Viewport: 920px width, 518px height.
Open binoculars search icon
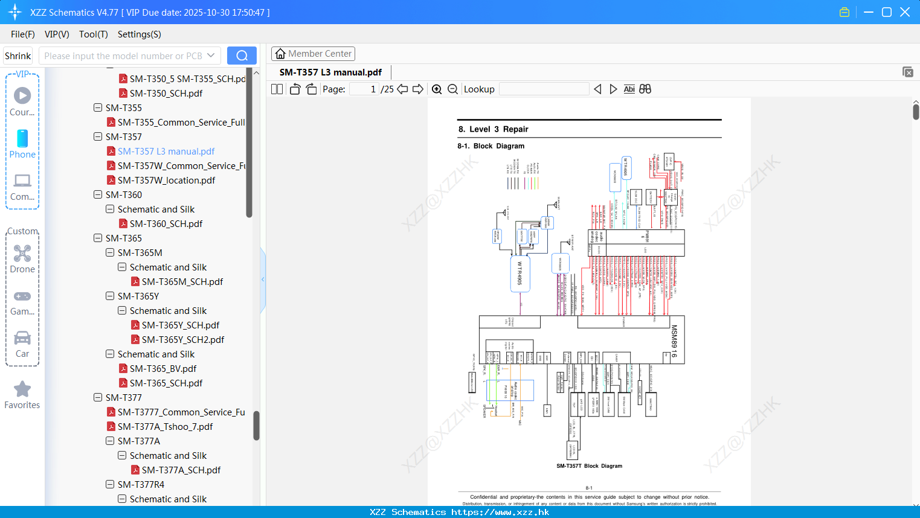click(645, 89)
